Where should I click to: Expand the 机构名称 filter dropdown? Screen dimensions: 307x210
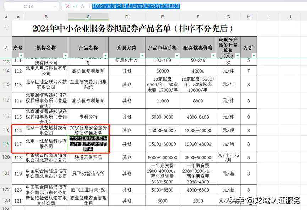click(65, 55)
